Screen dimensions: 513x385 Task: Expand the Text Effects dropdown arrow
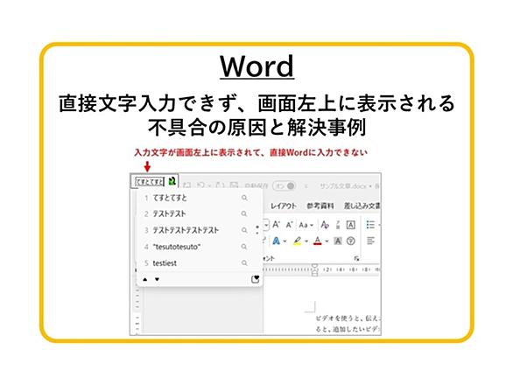(x=285, y=241)
